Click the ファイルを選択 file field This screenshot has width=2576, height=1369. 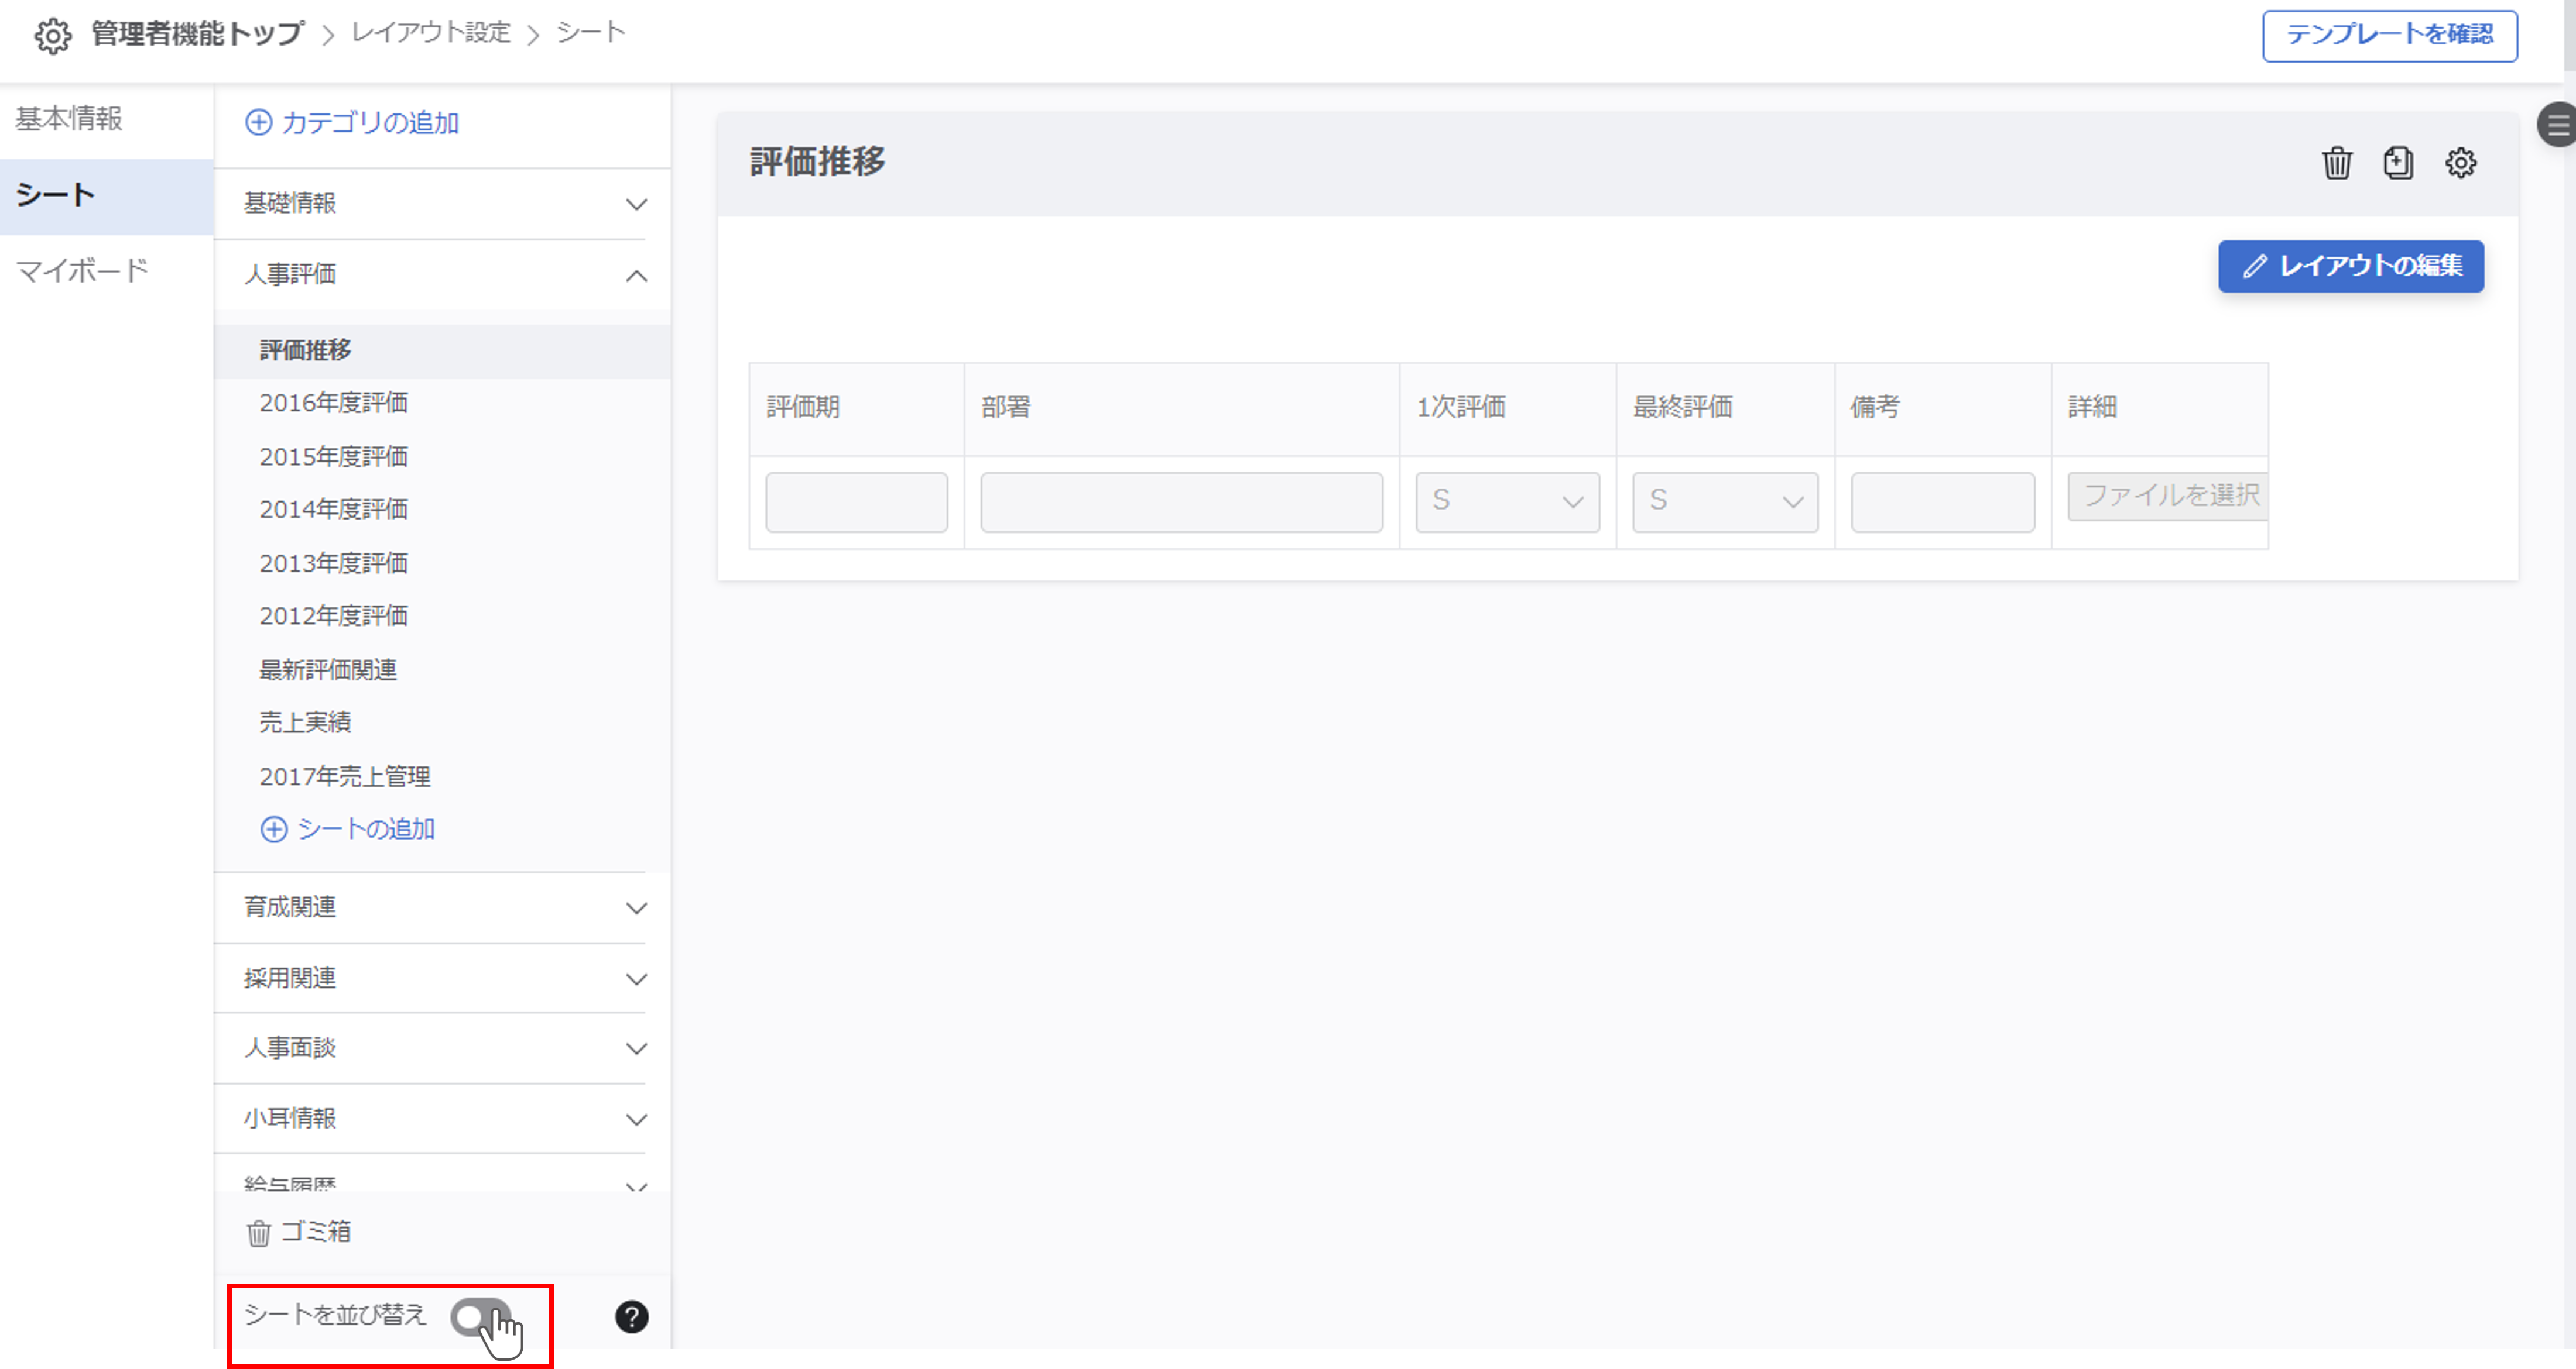(2166, 496)
